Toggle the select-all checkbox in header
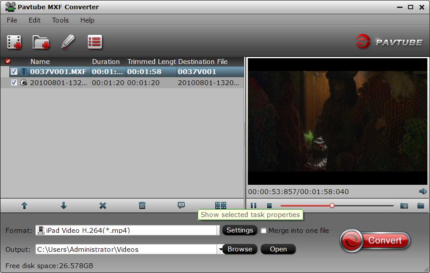This screenshot has height=273, width=430. pos(8,61)
